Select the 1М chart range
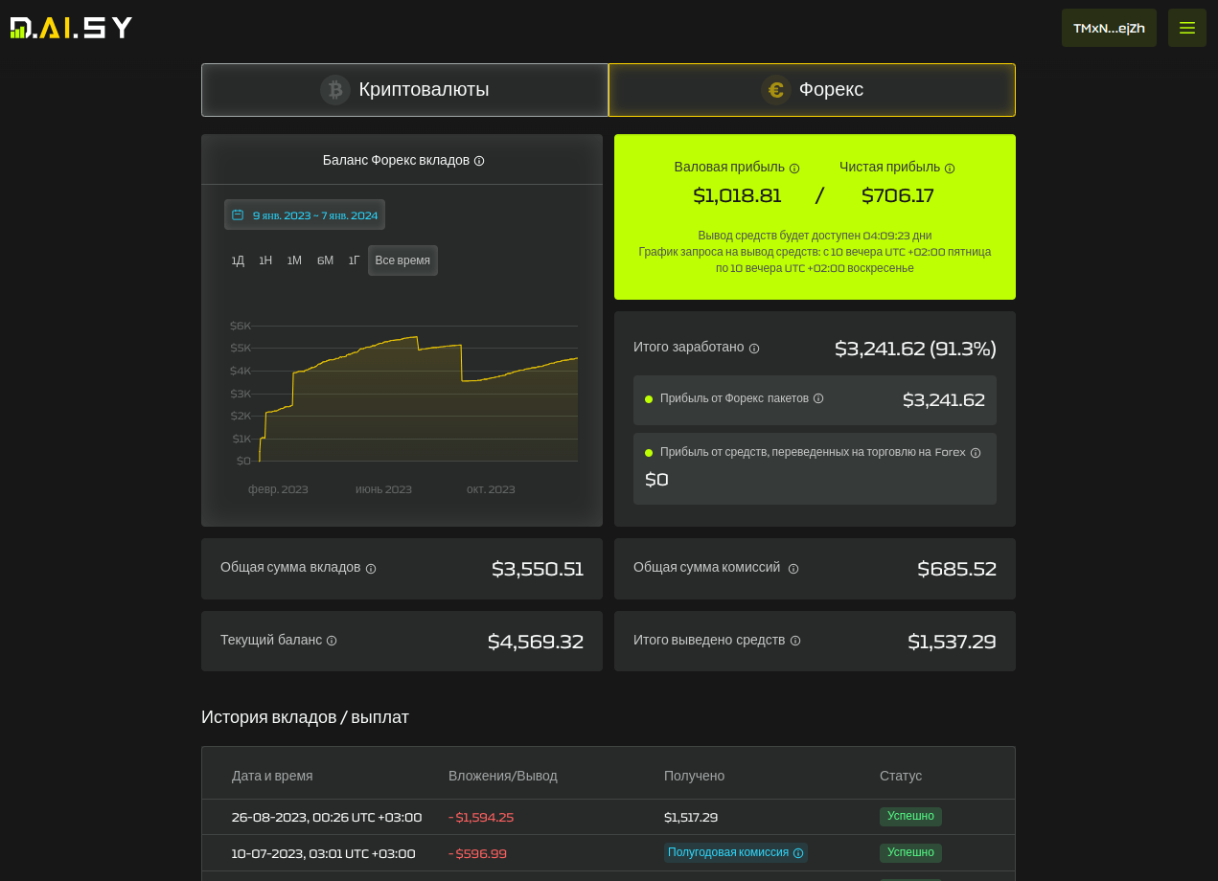1218x881 pixels. [x=294, y=260]
